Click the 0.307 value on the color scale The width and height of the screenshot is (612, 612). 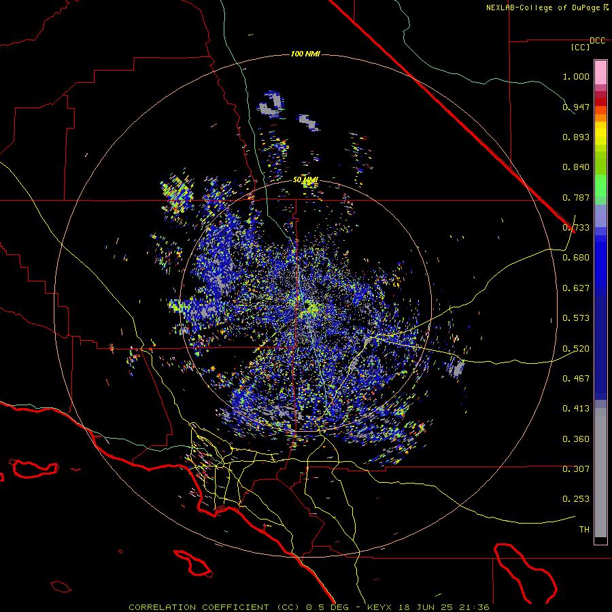pos(576,469)
